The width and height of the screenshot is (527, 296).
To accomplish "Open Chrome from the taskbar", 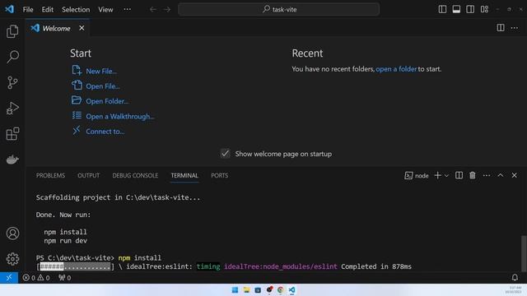I will [x=280, y=290].
